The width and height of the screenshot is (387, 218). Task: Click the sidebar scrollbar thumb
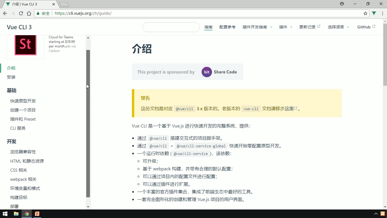[x=88, y=123]
